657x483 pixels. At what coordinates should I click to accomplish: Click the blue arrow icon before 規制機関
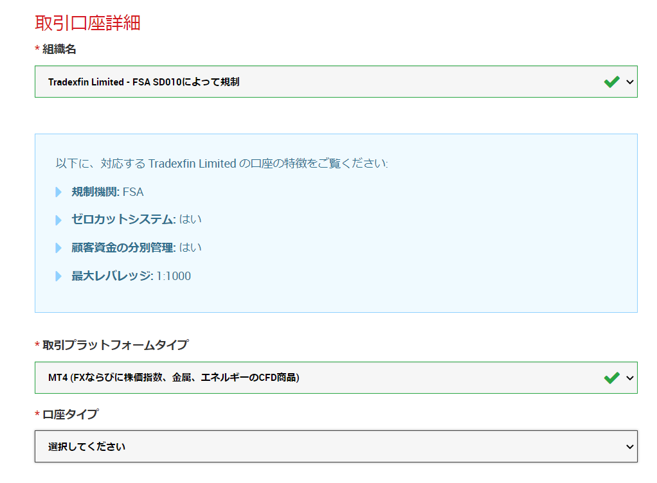[x=59, y=192]
